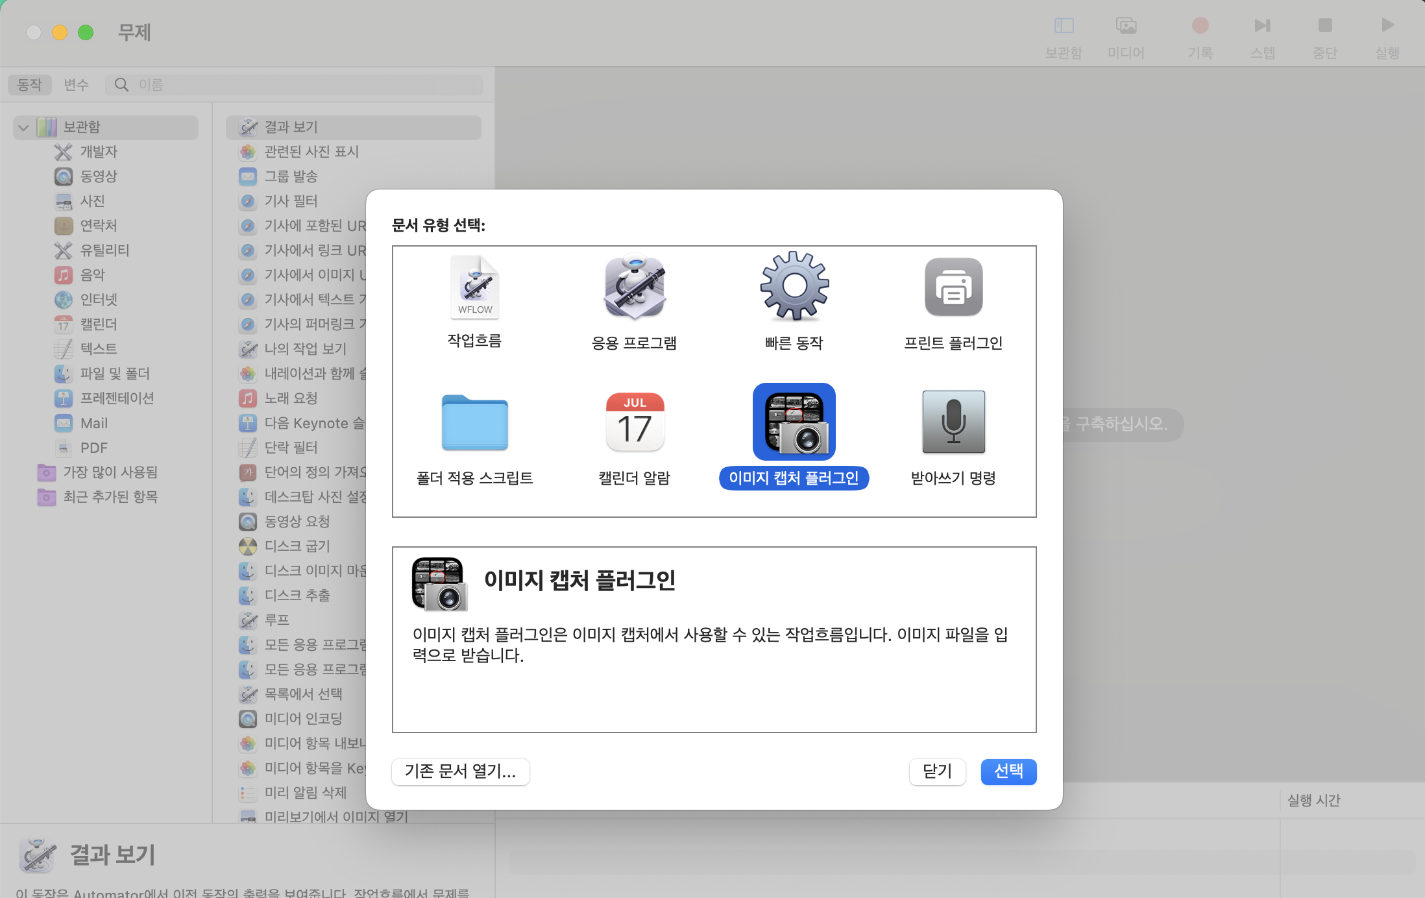Choose the 받아쓰기 명령 microphone icon
This screenshot has height=898, width=1425.
[x=953, y=422]
